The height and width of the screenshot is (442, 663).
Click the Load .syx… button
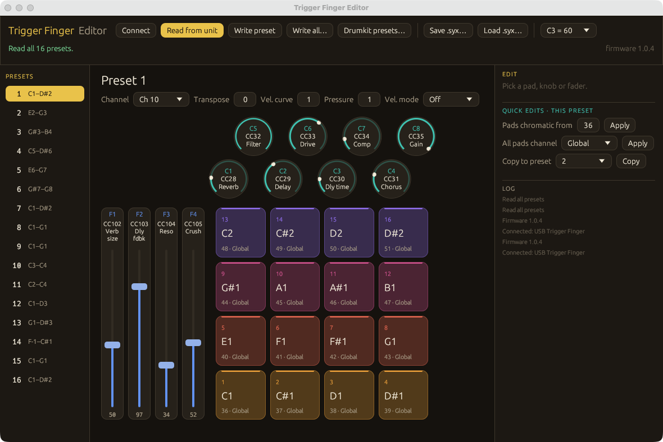click(503, 30)
